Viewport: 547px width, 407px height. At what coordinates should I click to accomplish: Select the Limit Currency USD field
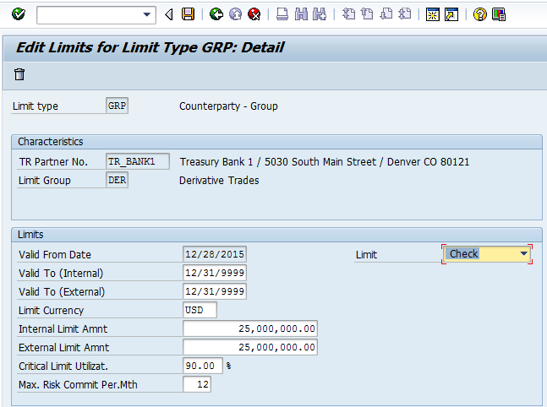pyautogui.click(x=200, y=310)
